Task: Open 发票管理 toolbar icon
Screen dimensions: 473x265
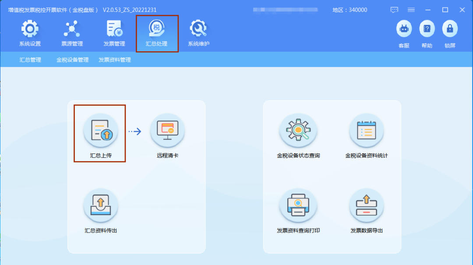Action: 114,29
